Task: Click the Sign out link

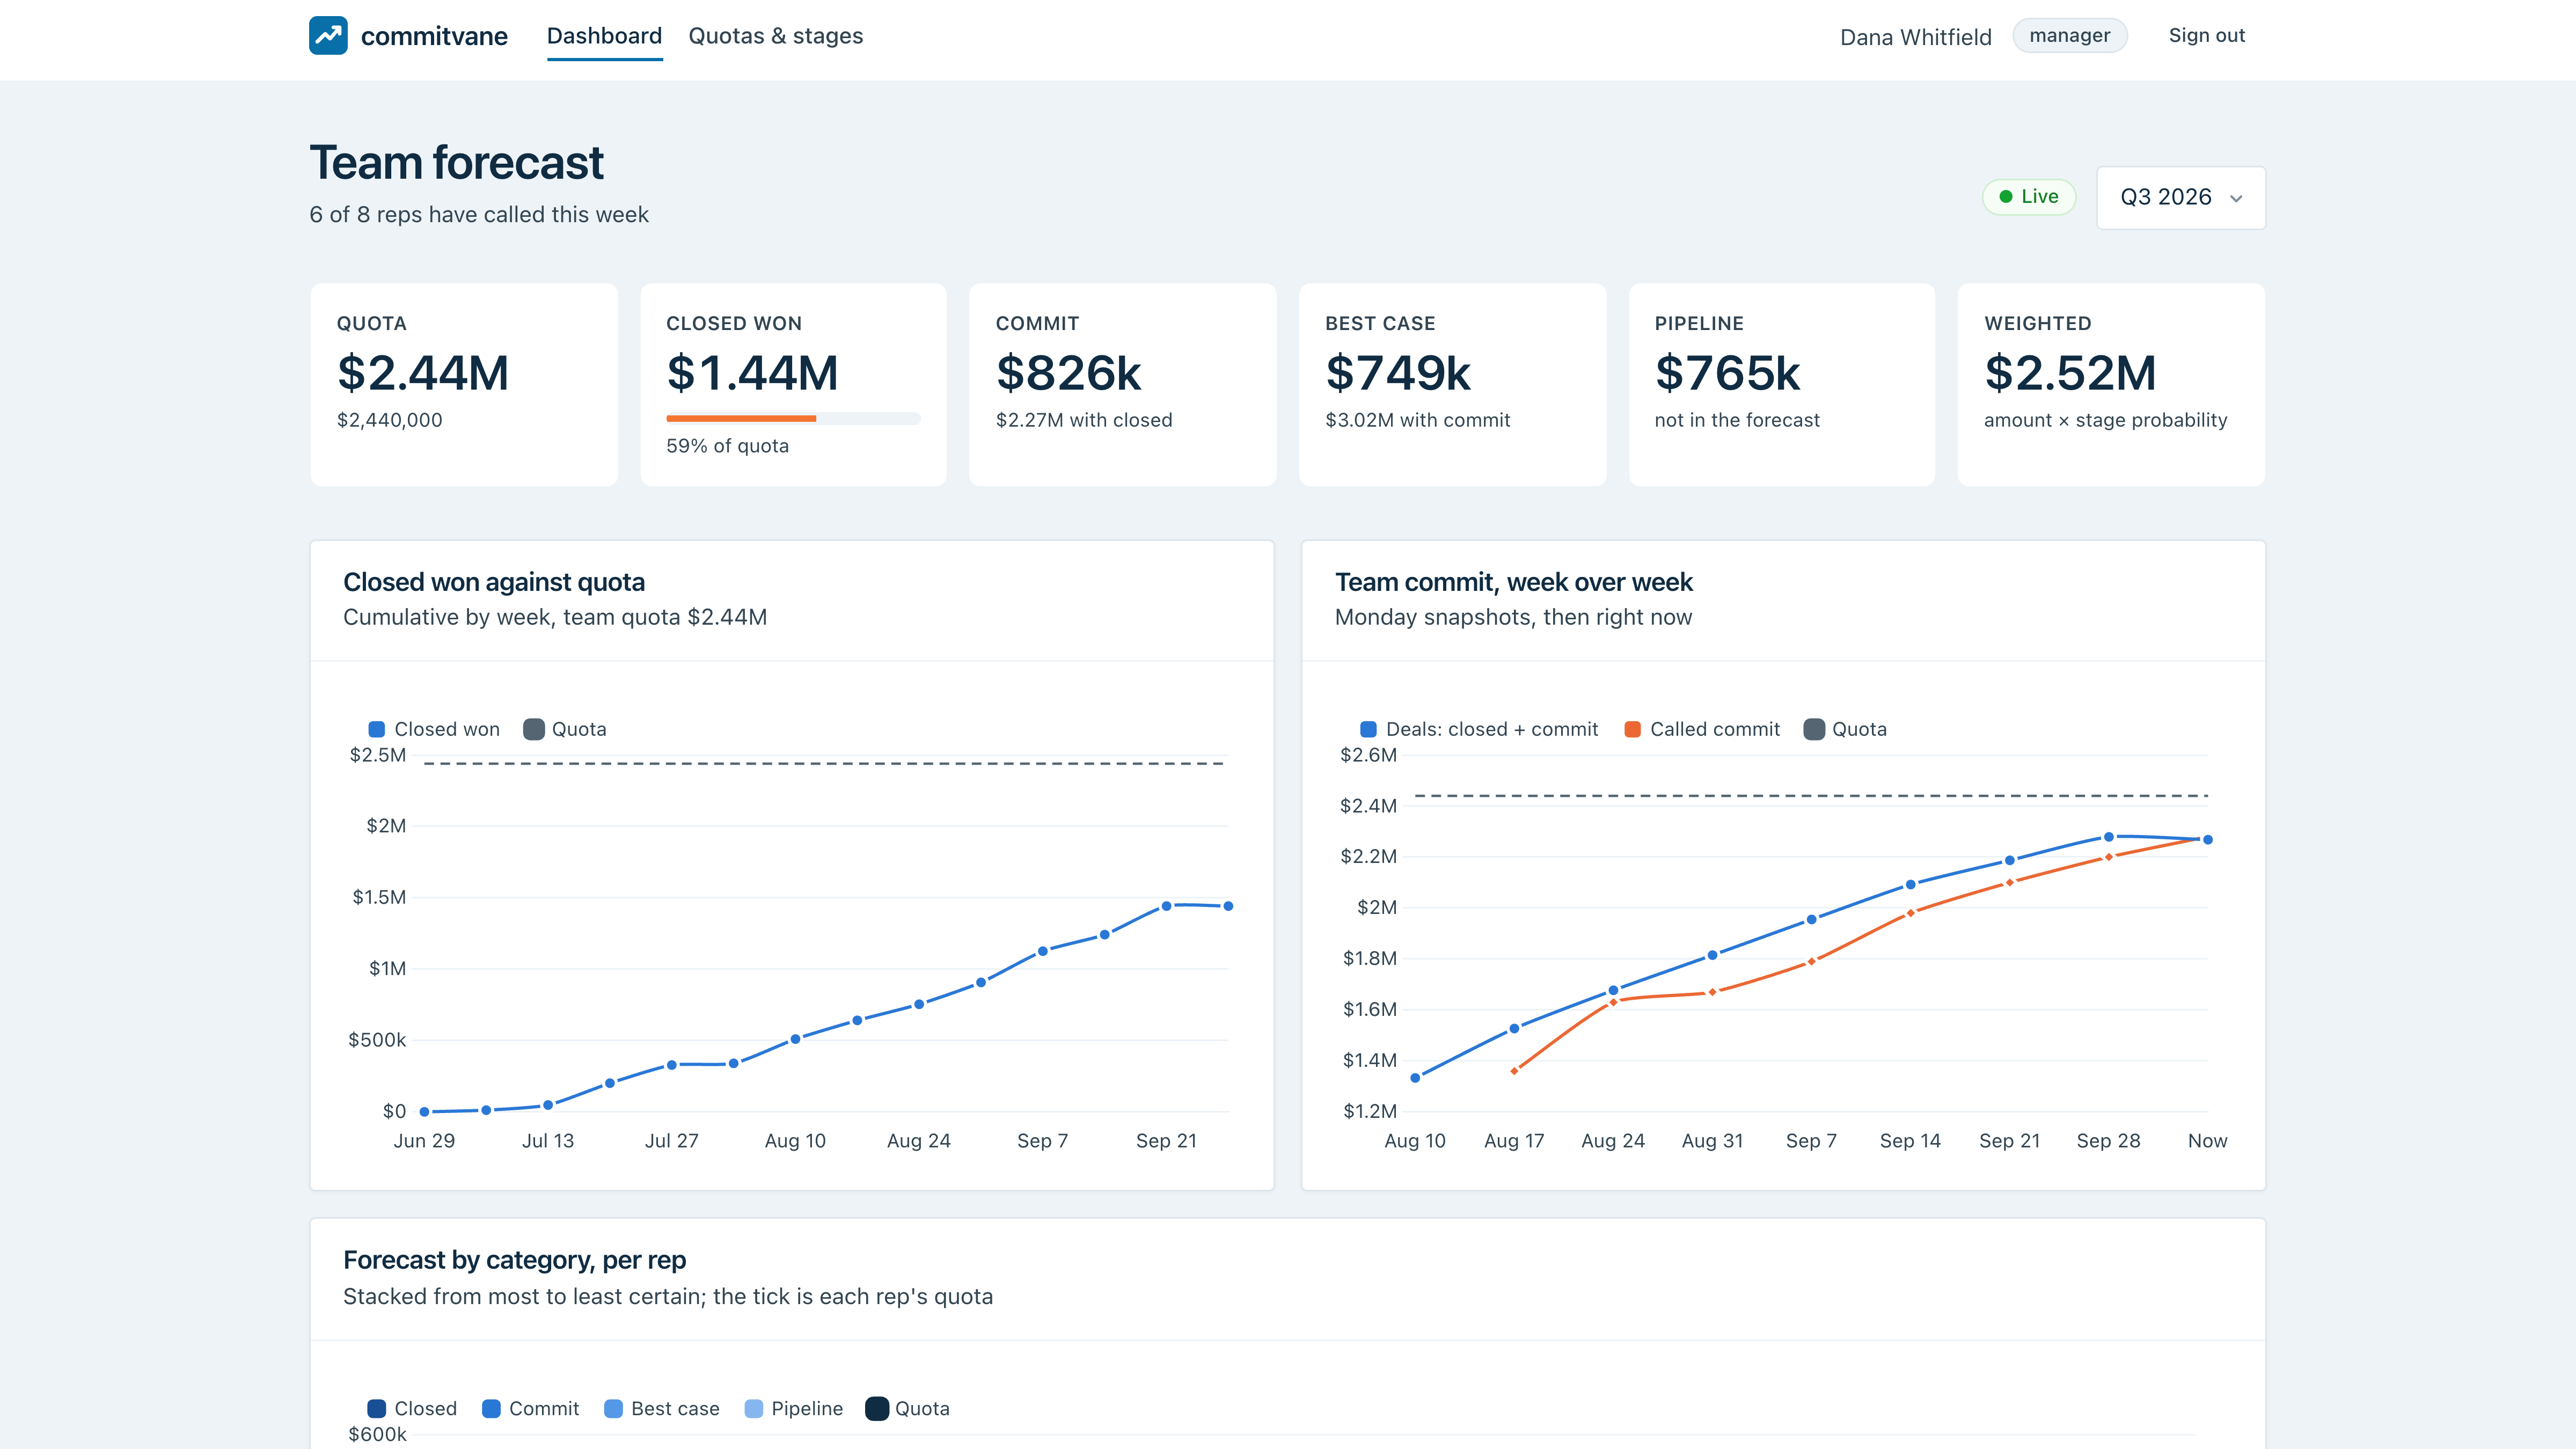Action: [x=2206, y=36]
